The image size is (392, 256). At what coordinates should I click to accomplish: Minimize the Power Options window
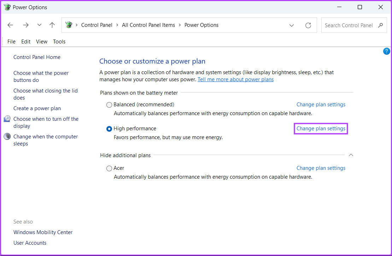coord(339,7)
